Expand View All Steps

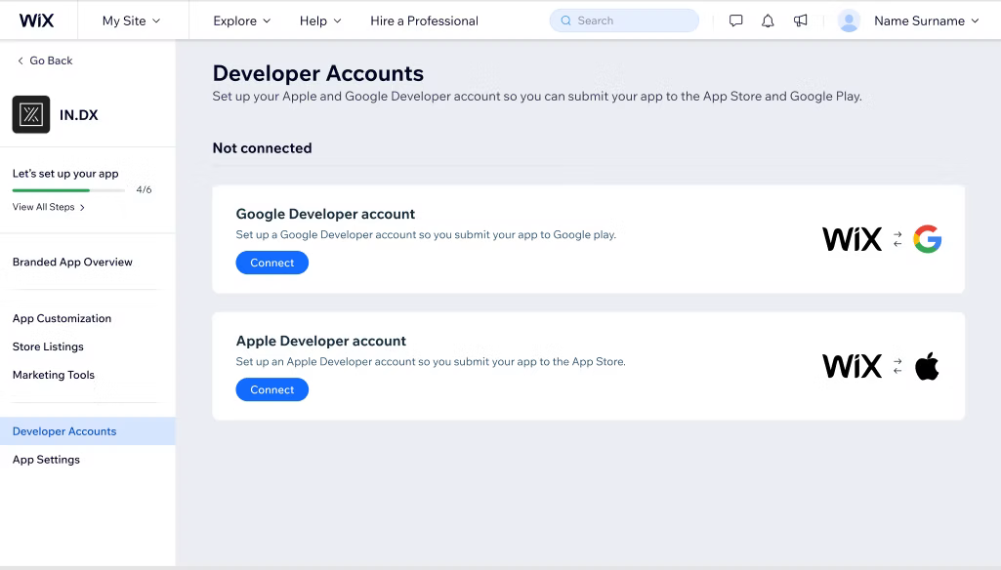(x=49, y=207)
